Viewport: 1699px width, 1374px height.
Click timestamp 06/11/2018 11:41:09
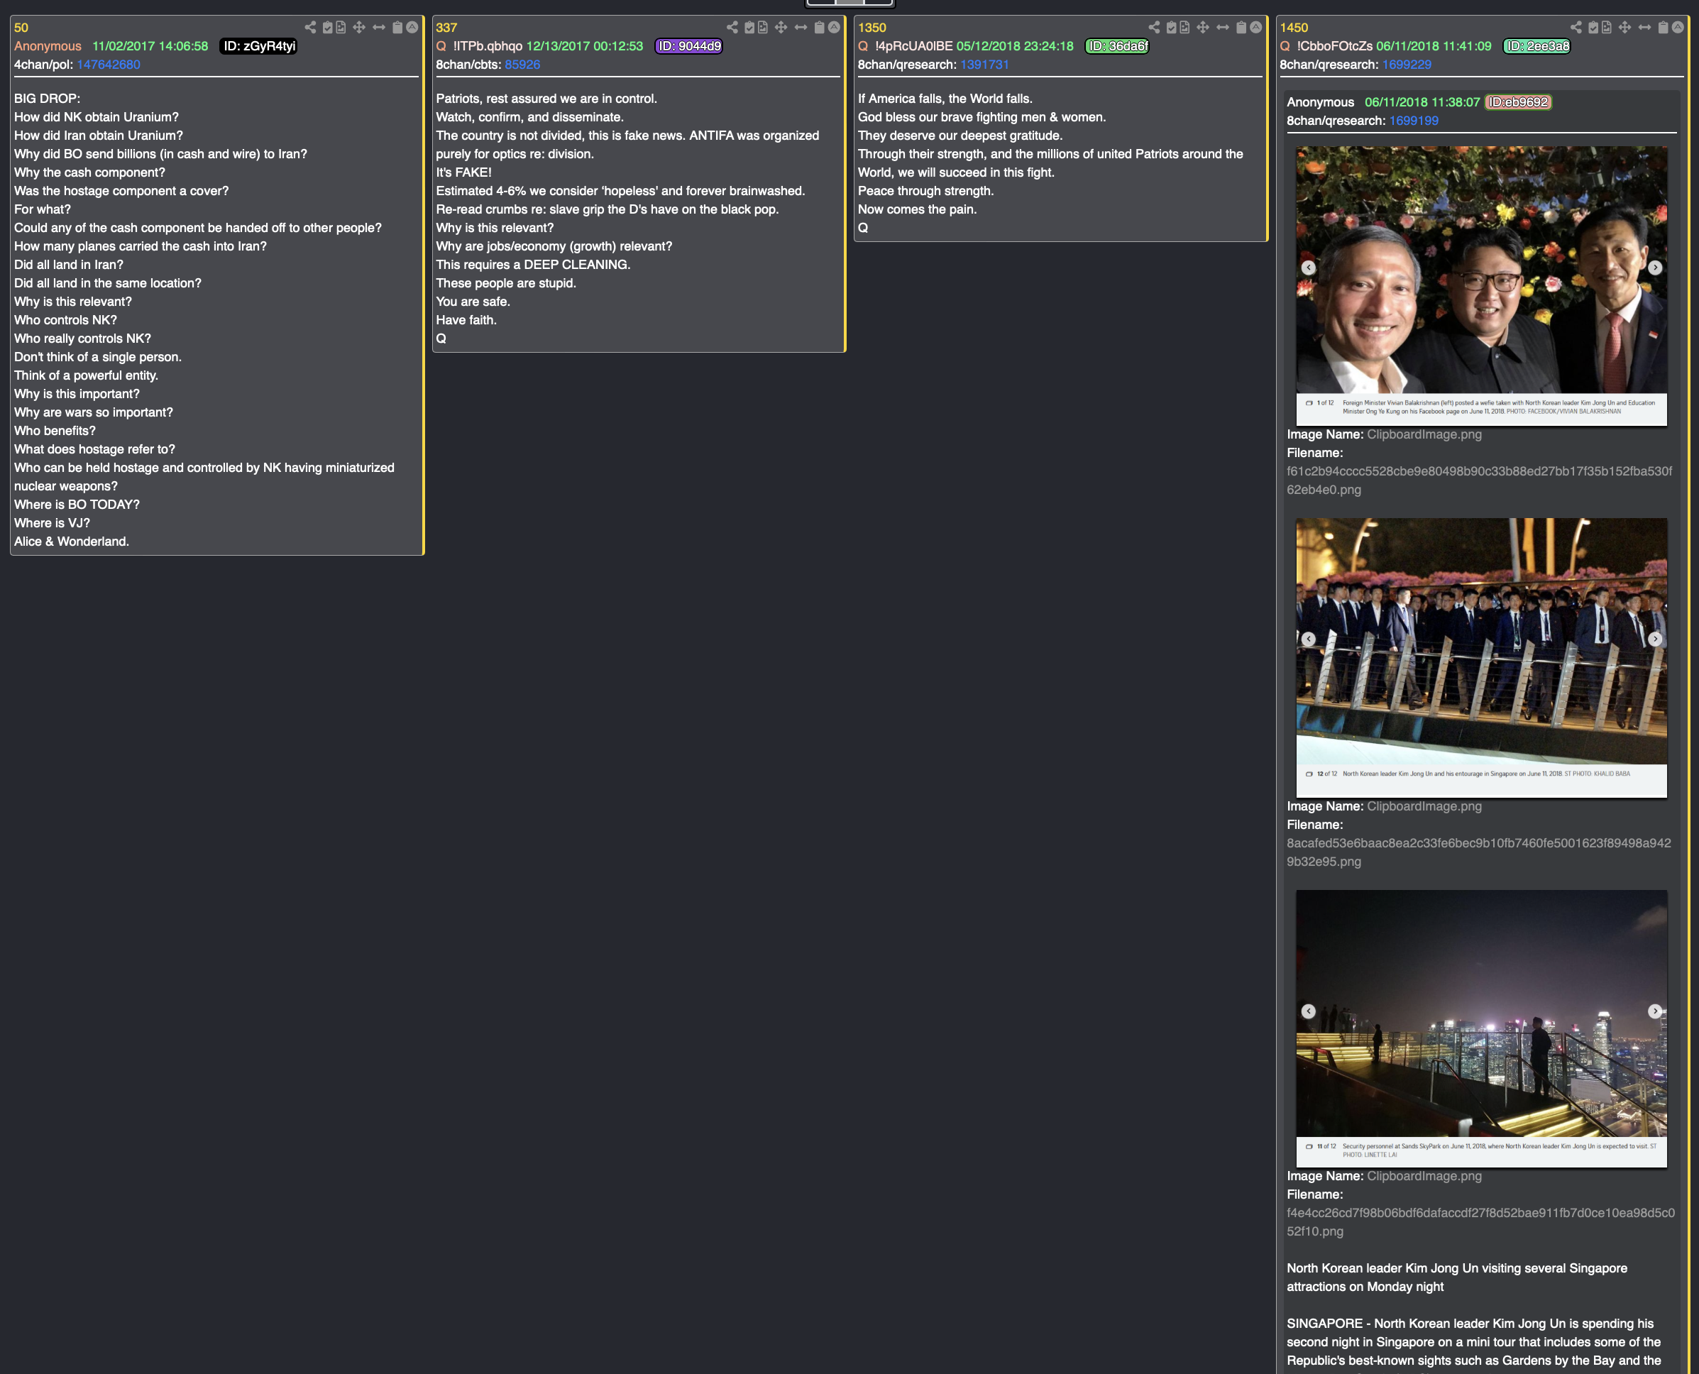1434,46
